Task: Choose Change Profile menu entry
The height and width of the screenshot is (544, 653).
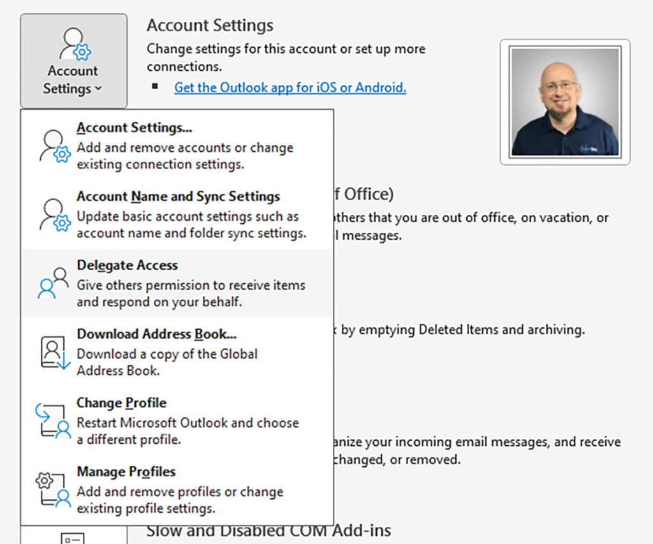Action: 177,421
